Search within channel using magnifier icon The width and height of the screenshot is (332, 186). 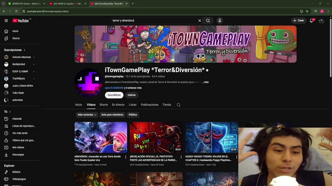[178, 105]
